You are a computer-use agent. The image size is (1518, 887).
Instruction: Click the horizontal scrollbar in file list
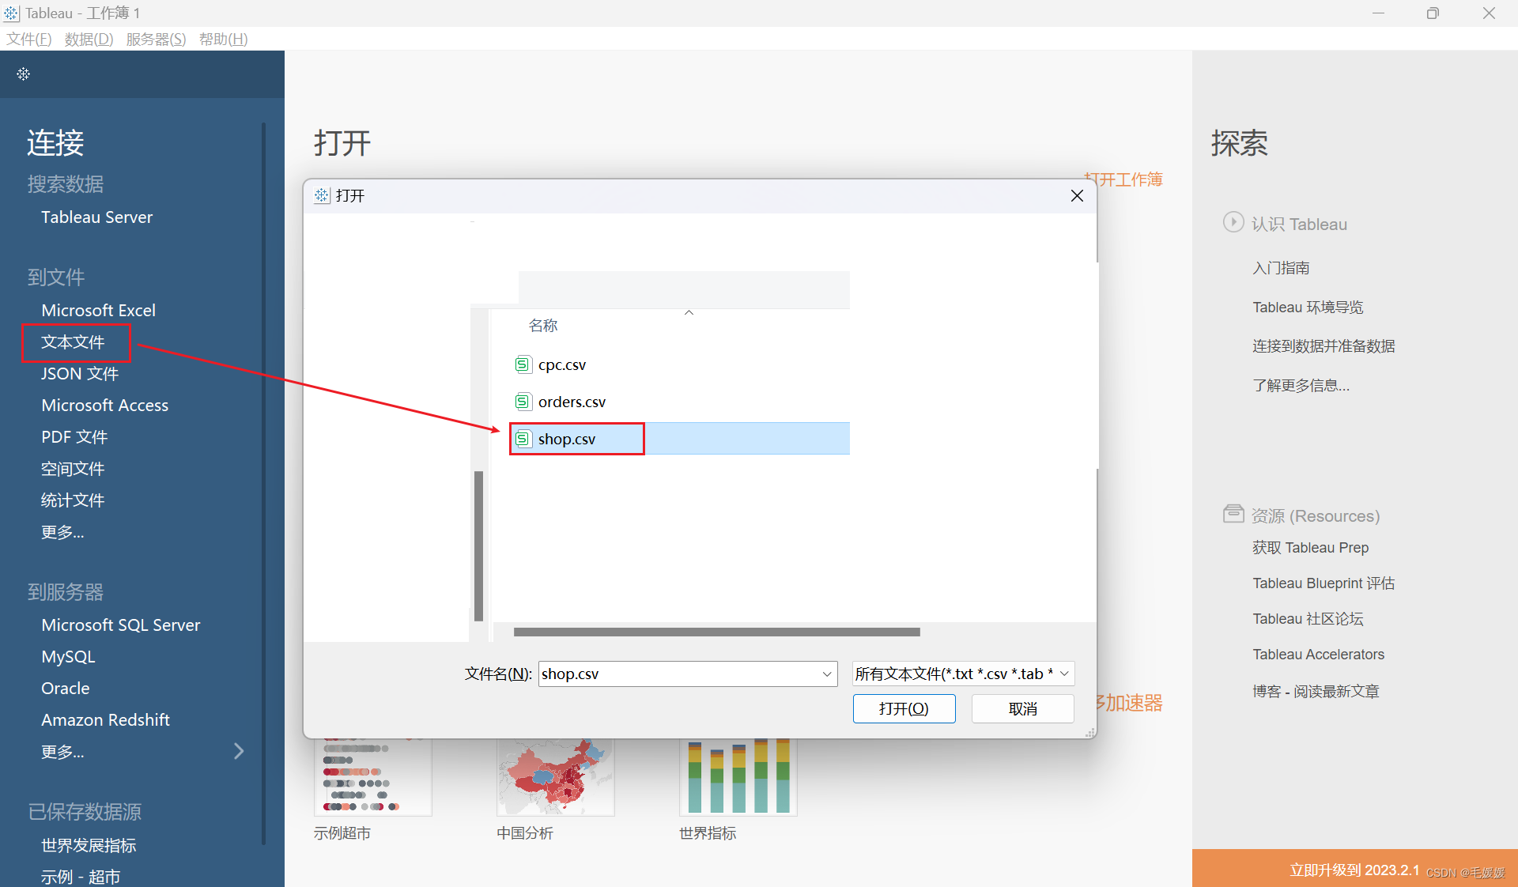pyautogui.click(x=716, y=632)
